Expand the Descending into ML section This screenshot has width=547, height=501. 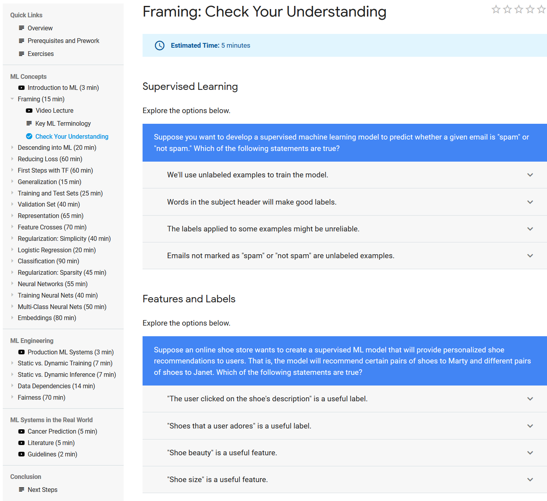tap(12, 148)
